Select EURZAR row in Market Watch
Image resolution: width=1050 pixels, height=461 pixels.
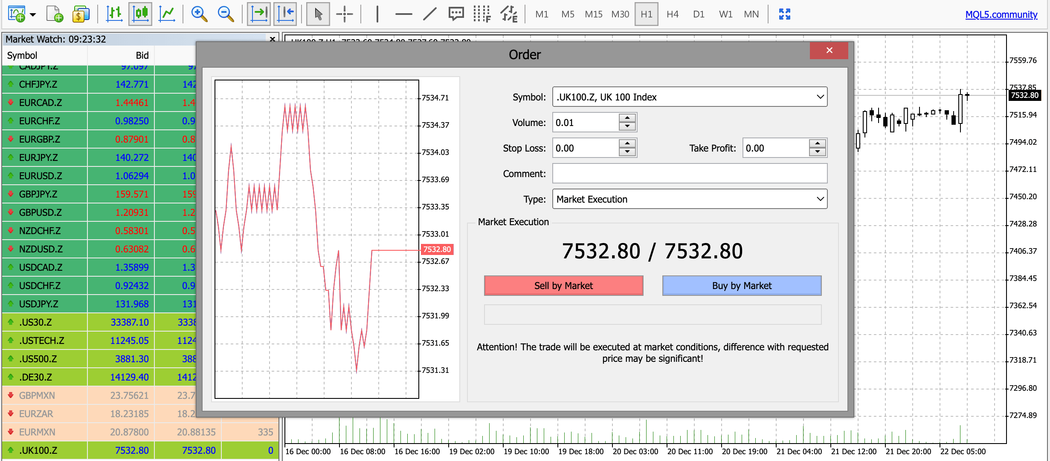tap(99, 414)
